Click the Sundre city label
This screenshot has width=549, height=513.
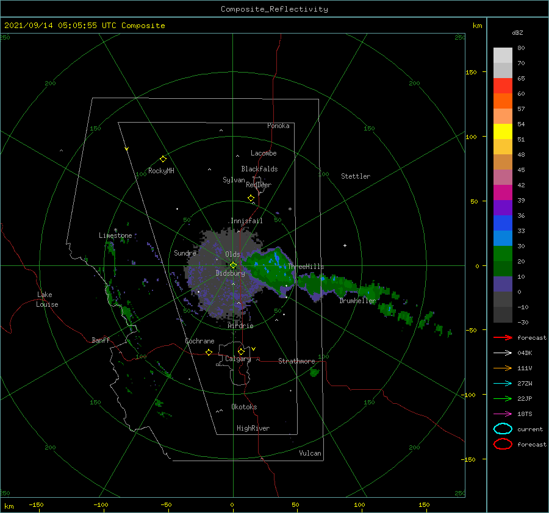185,253
